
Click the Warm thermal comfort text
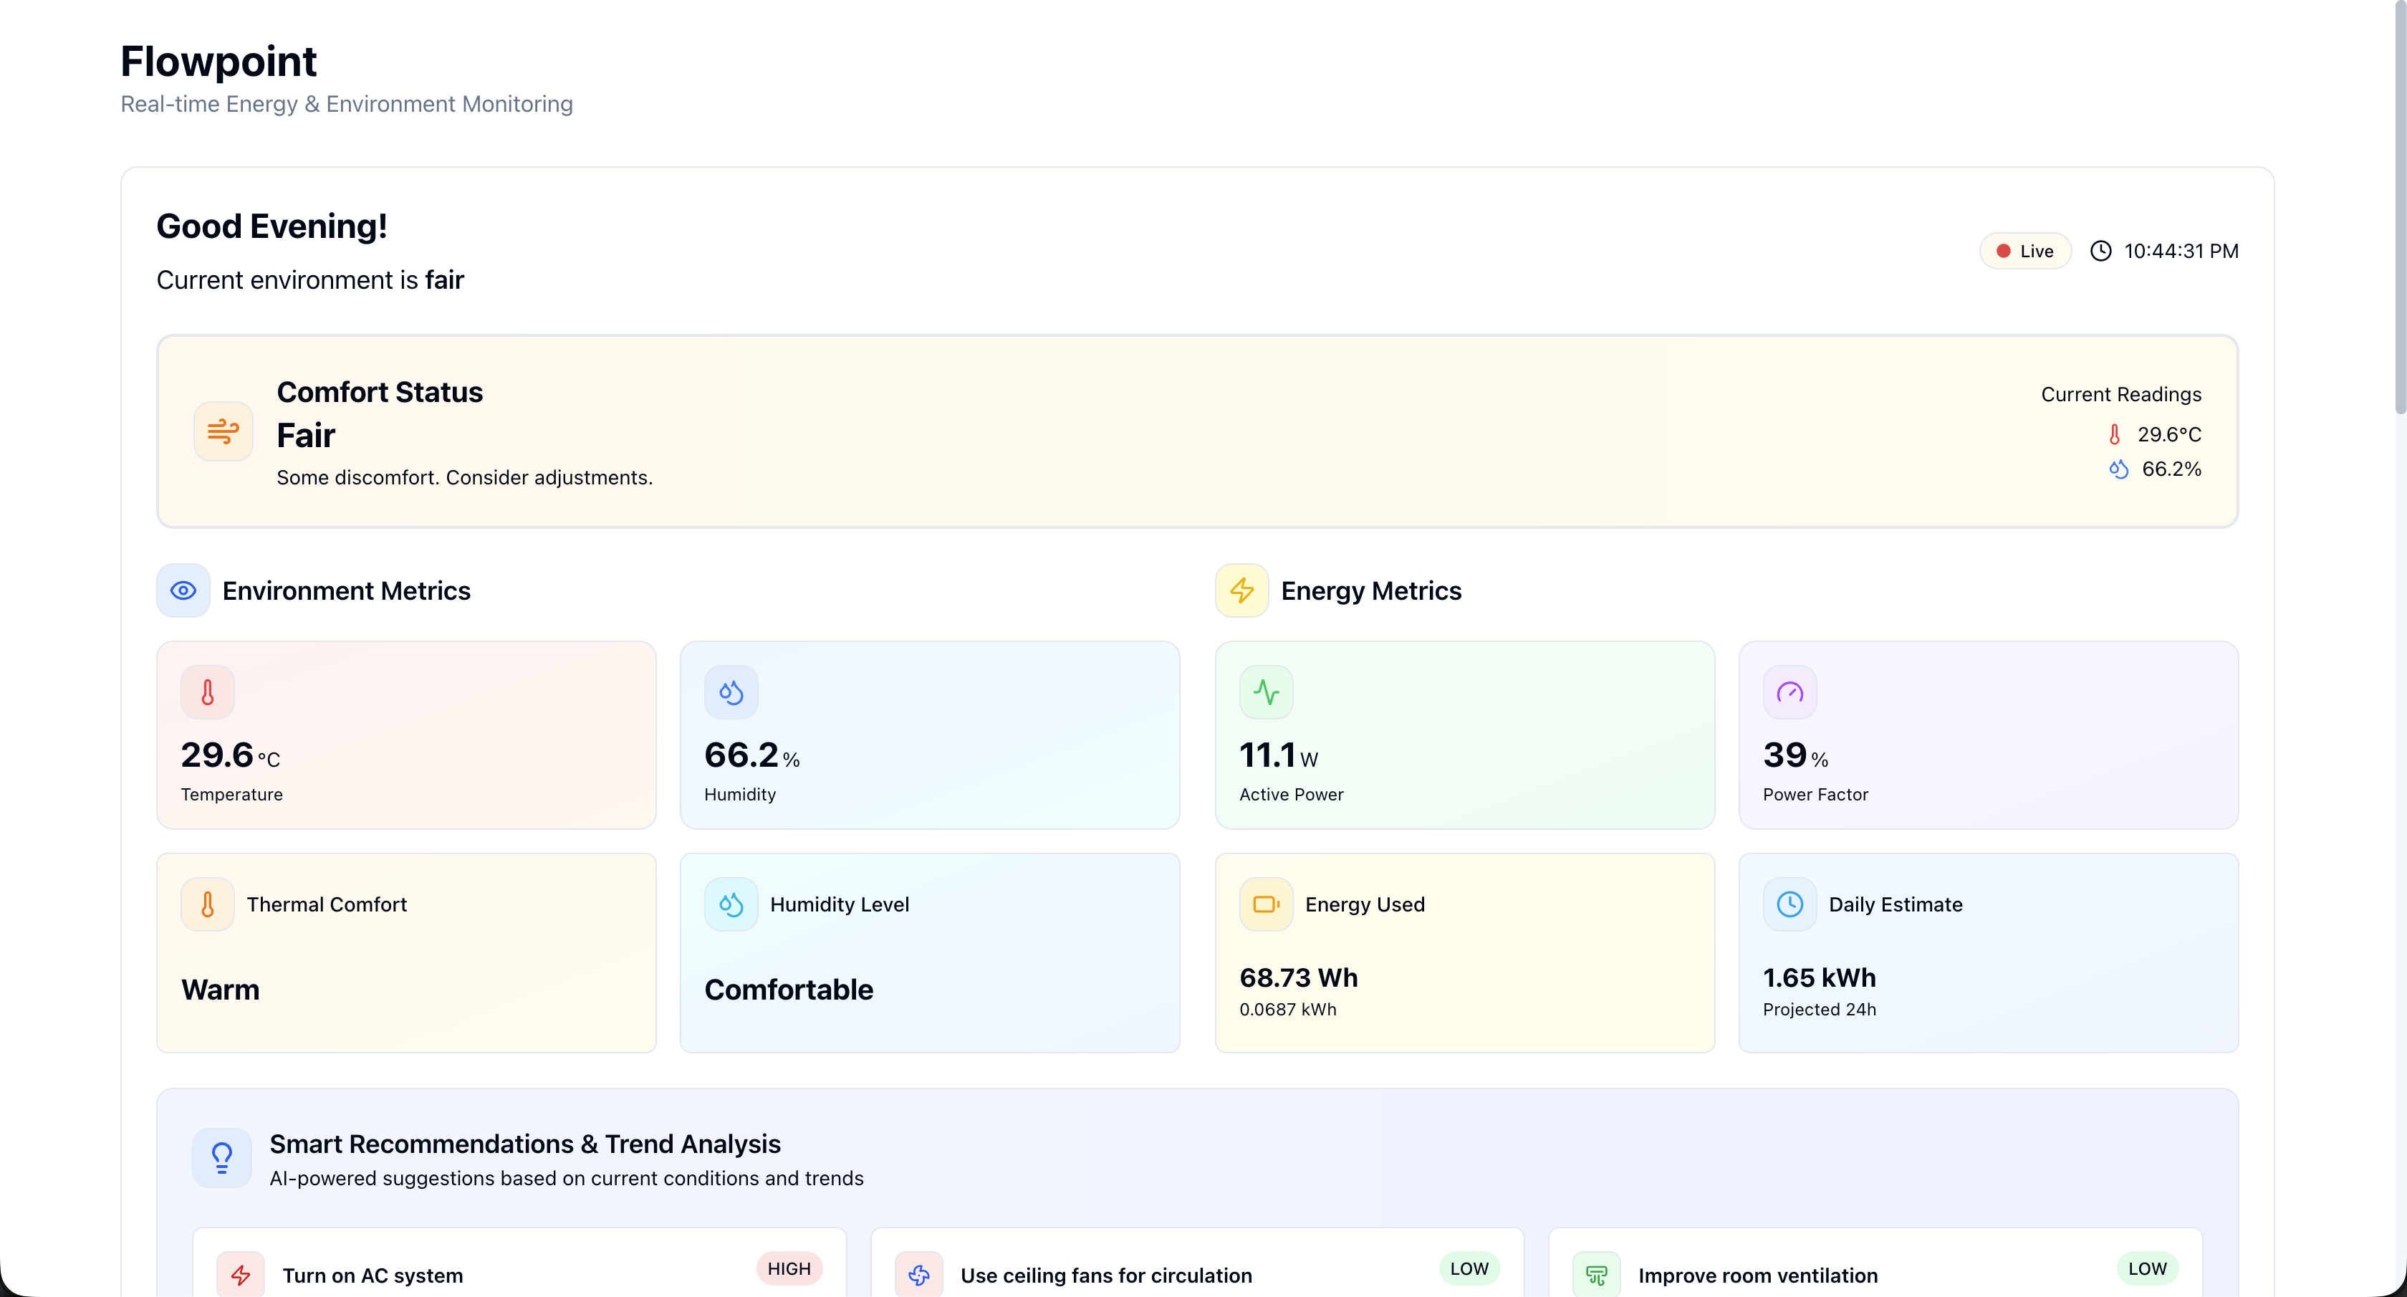221,990
